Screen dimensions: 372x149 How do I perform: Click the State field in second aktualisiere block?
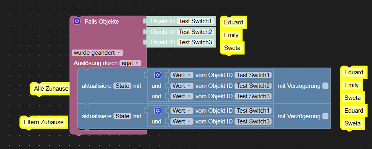(x=122, y=116)
